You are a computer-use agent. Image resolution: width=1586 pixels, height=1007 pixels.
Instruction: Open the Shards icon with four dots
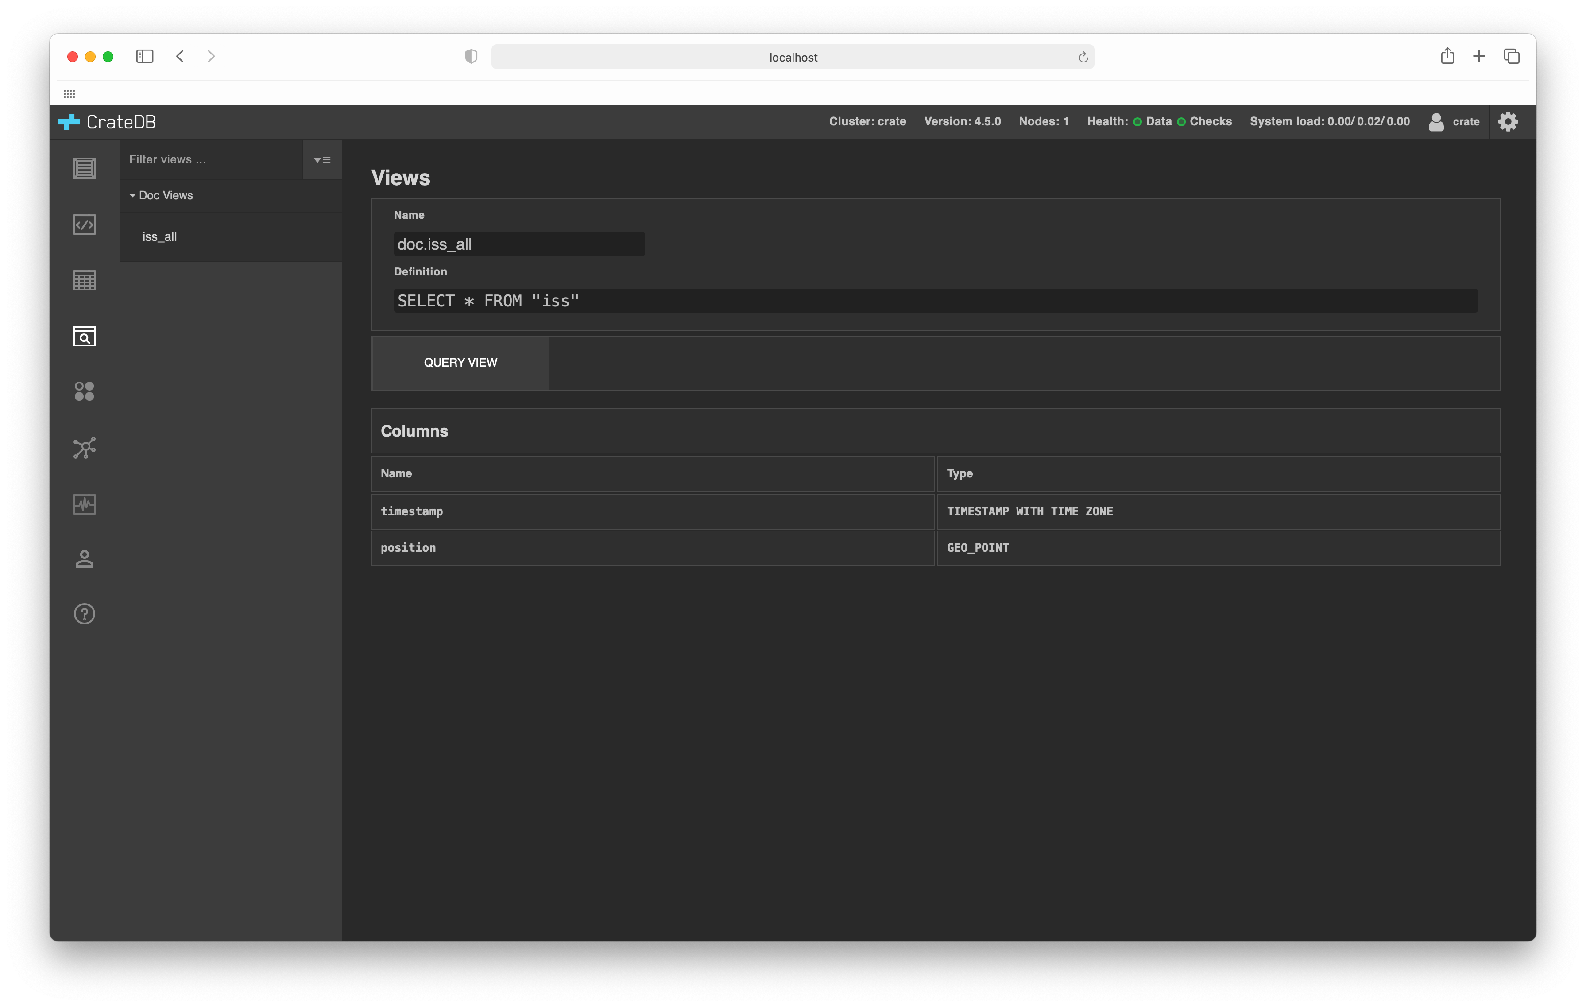click(84, 392)
